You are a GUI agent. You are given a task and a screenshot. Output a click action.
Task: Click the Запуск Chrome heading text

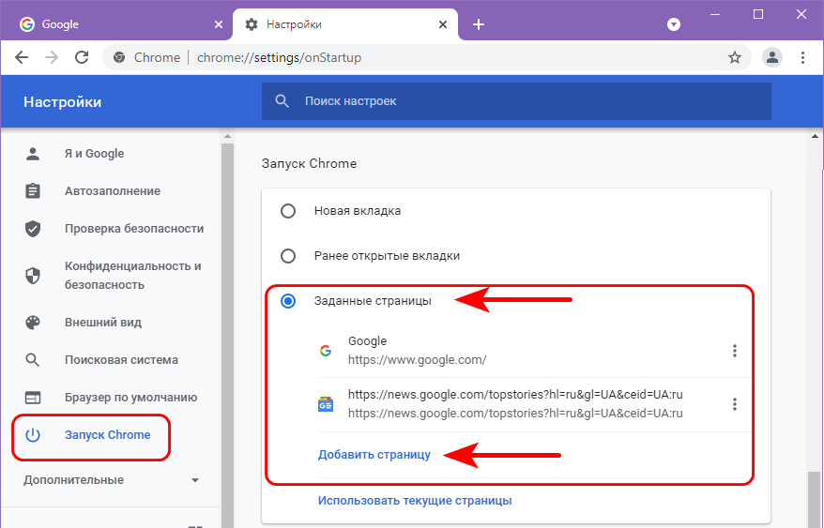pyautogui.click(x=309, y=163)
